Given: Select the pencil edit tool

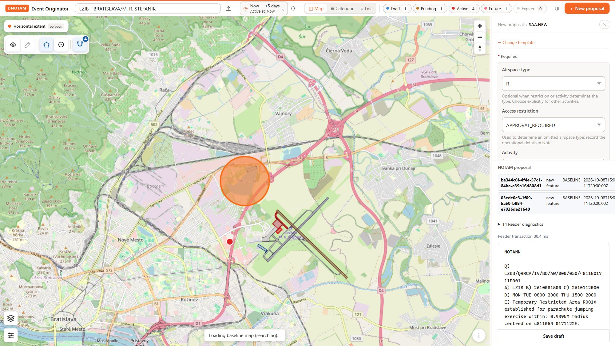Looking at the screenshot, I should [27, 45].
